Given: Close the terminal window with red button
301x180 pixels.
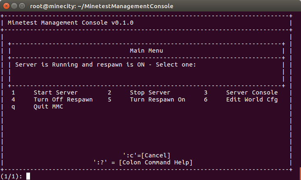Looking at the screenshot, I should click(6, 6).
